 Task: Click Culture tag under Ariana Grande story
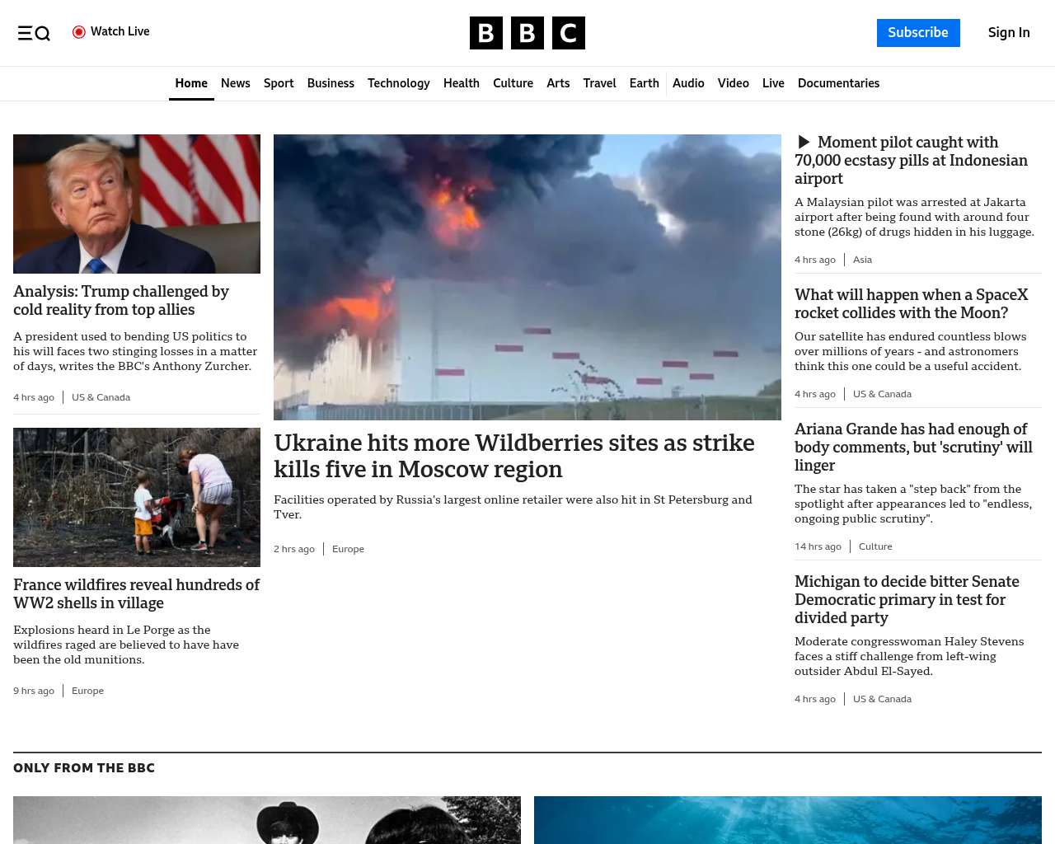(x=875, y=546)
